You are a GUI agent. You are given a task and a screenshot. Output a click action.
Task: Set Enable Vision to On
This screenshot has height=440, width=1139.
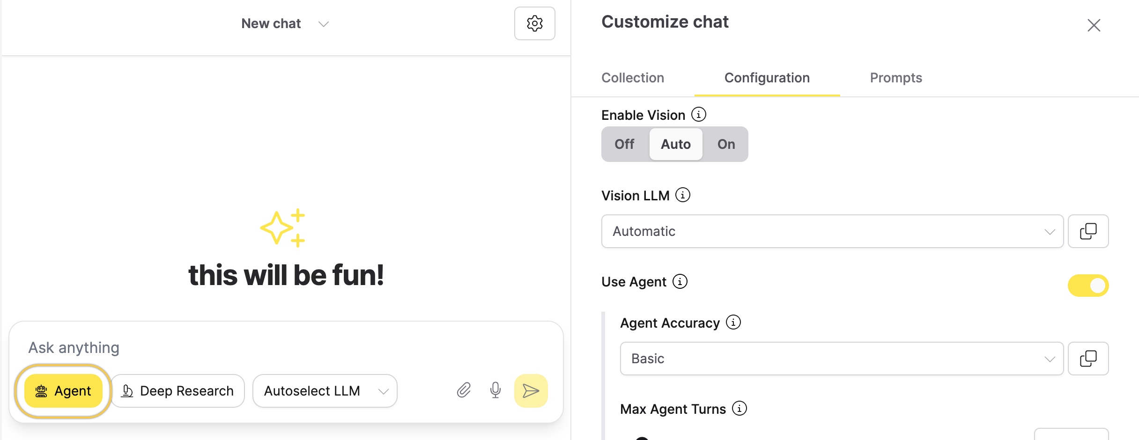[x=726, y=144]
